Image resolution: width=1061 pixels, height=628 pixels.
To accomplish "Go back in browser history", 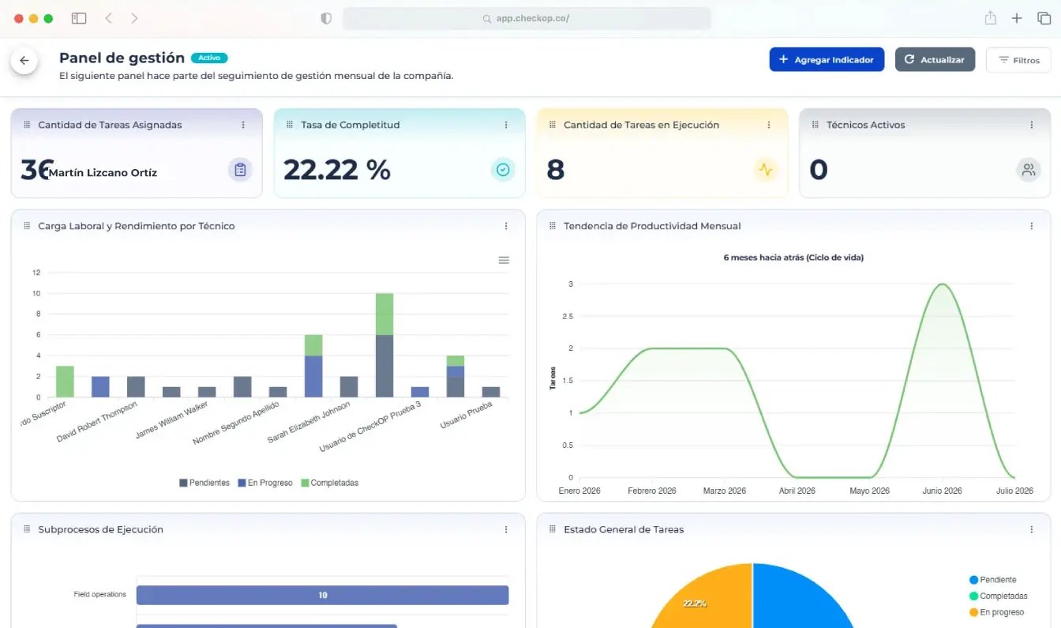I will tap(109, 18).
